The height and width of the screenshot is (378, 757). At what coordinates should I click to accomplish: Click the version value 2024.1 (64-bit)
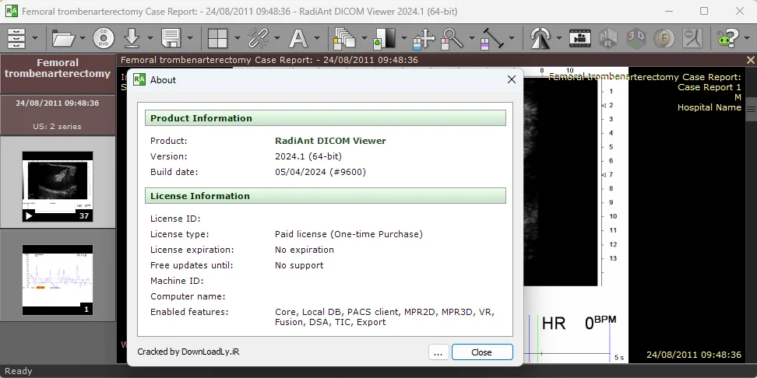pos(308,156)
